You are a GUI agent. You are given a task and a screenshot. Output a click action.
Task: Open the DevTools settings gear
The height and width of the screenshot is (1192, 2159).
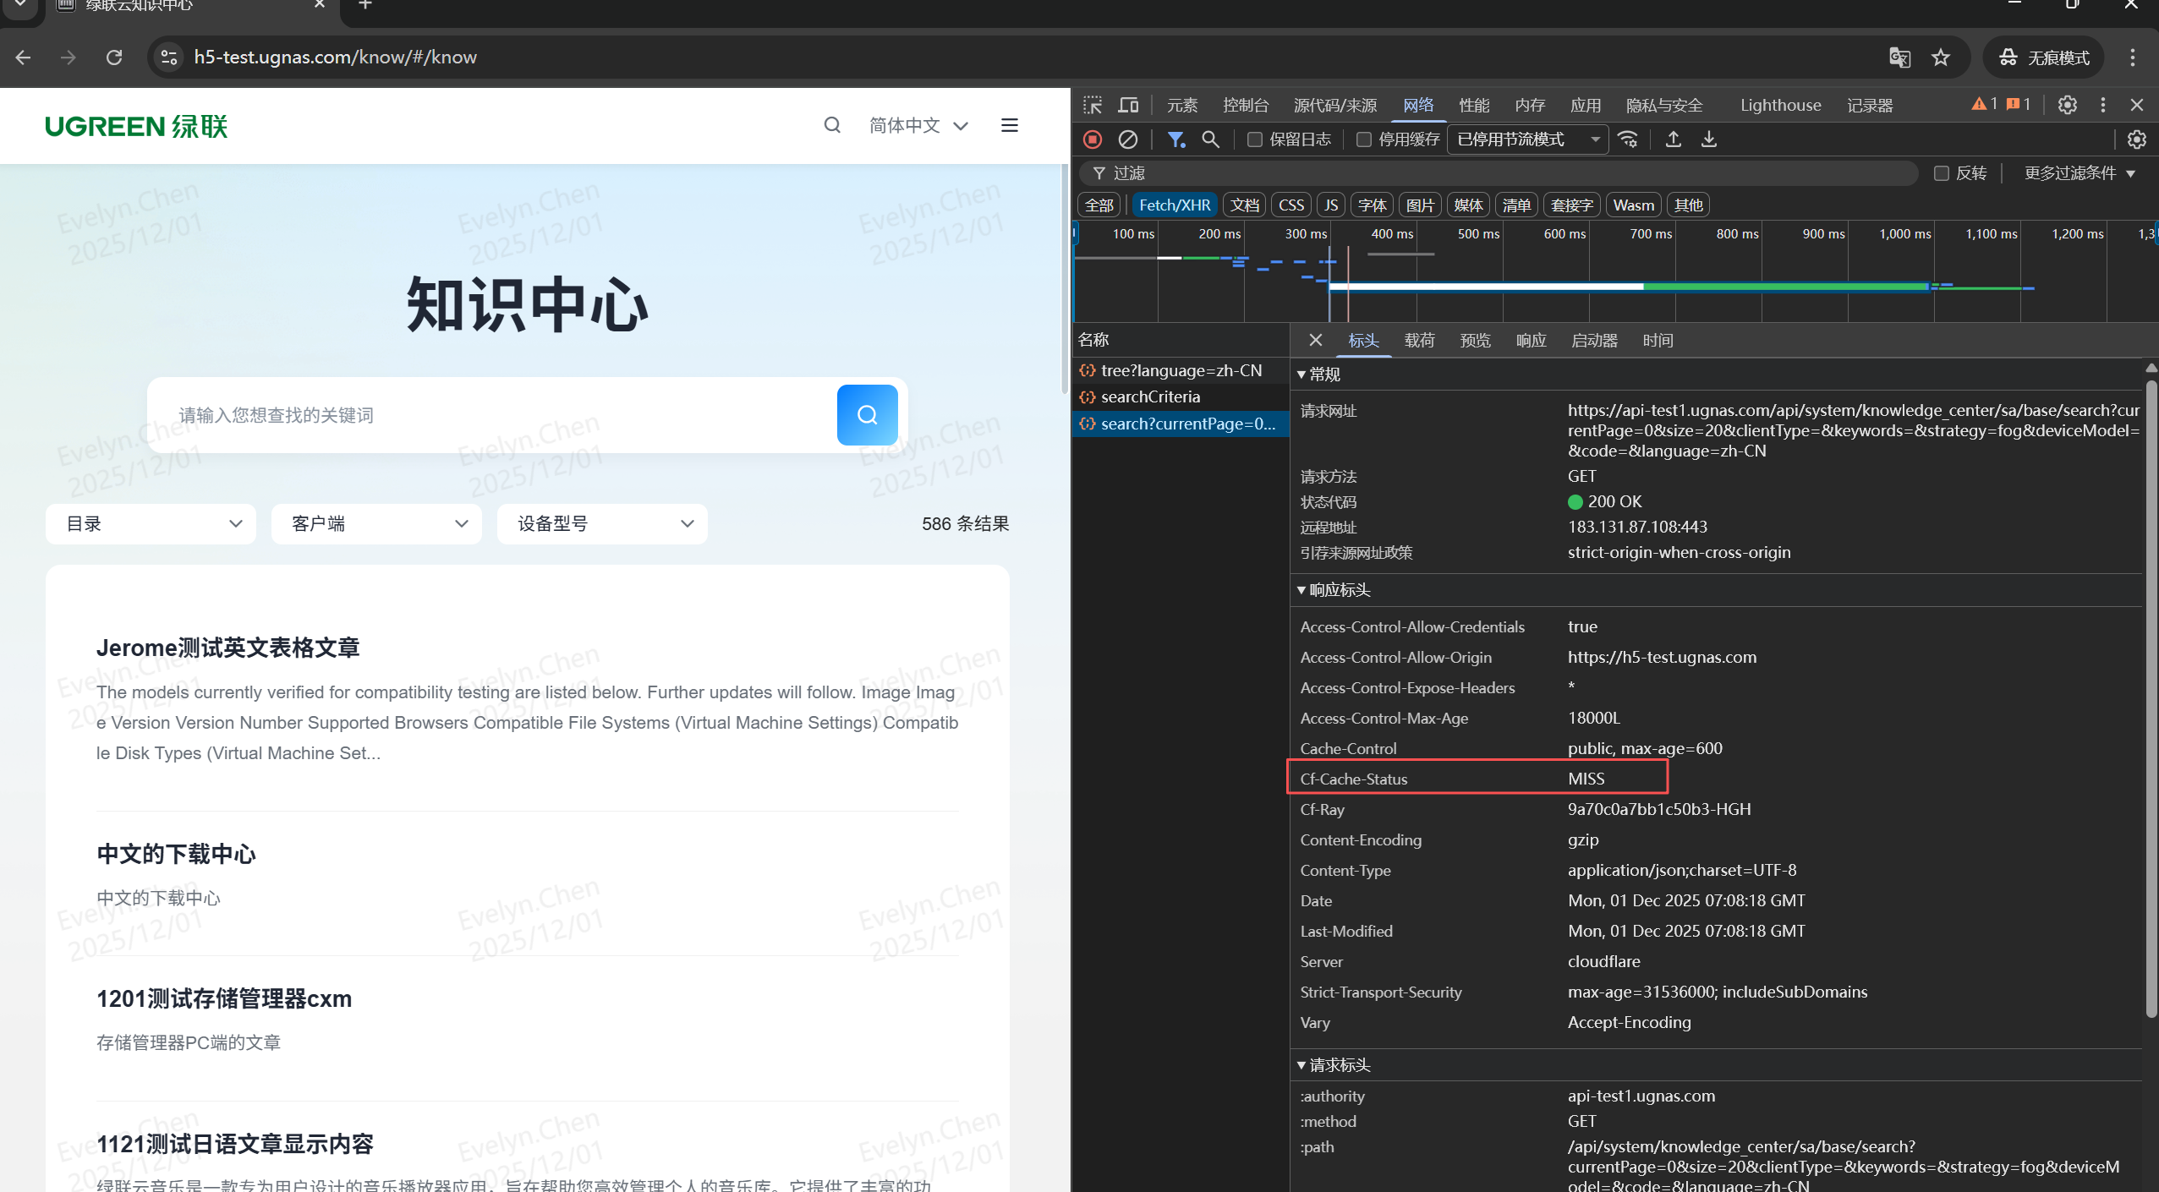2067,105
